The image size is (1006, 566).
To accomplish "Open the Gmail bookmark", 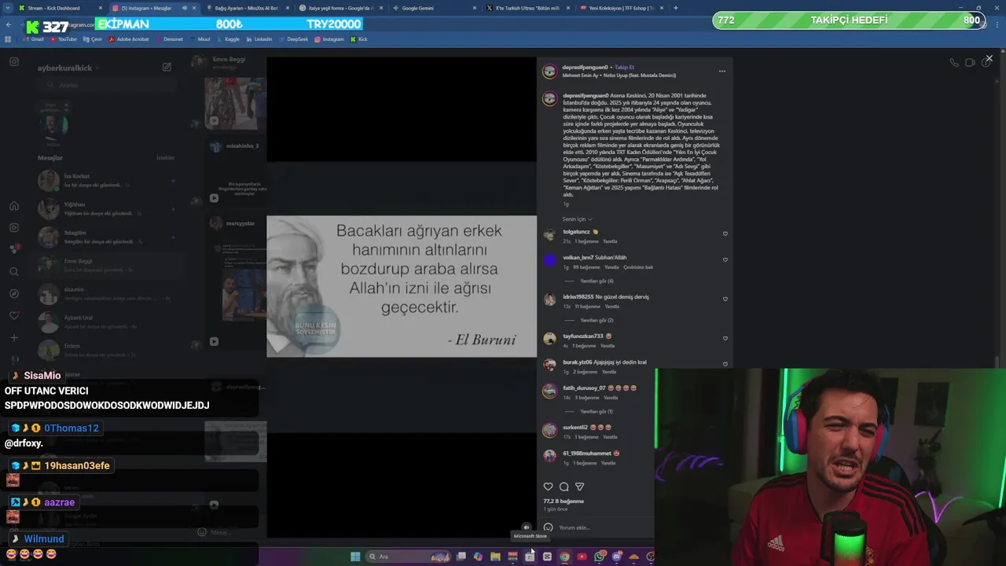I will point(34,39).
